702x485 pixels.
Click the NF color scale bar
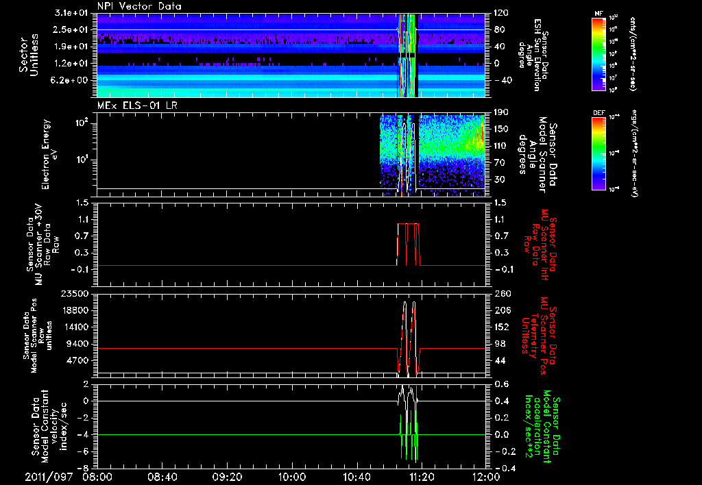point(599,53)
